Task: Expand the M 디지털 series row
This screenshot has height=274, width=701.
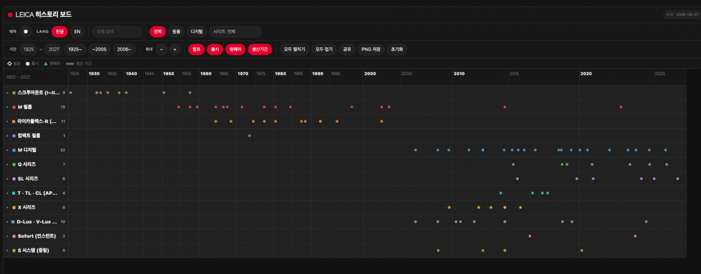Action: [8, 150]
